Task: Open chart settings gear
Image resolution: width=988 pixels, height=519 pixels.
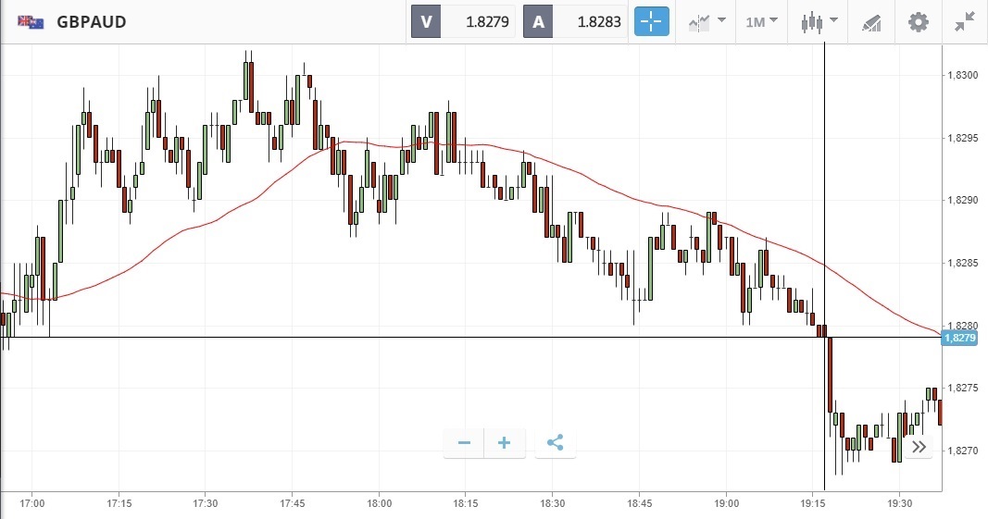Action: (918, 22)
